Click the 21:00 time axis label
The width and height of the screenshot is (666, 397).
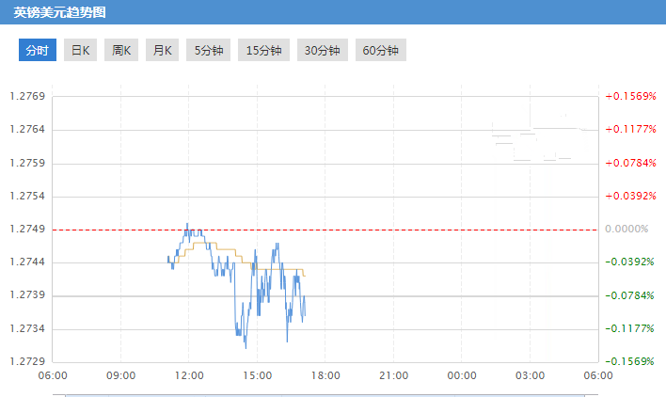[393, 376]
